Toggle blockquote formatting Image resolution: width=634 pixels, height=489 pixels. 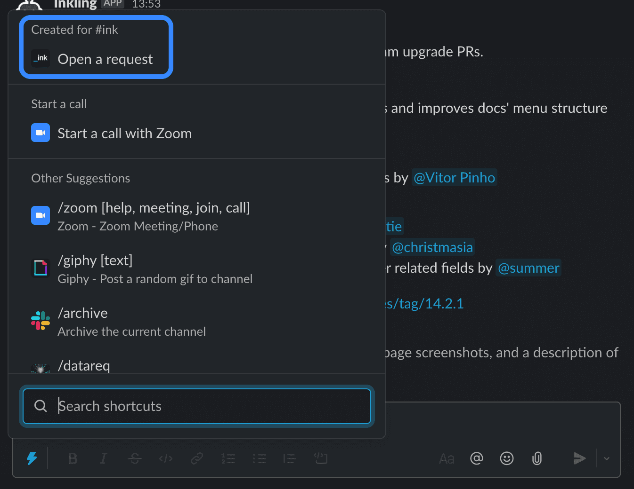tap(290, 458)
